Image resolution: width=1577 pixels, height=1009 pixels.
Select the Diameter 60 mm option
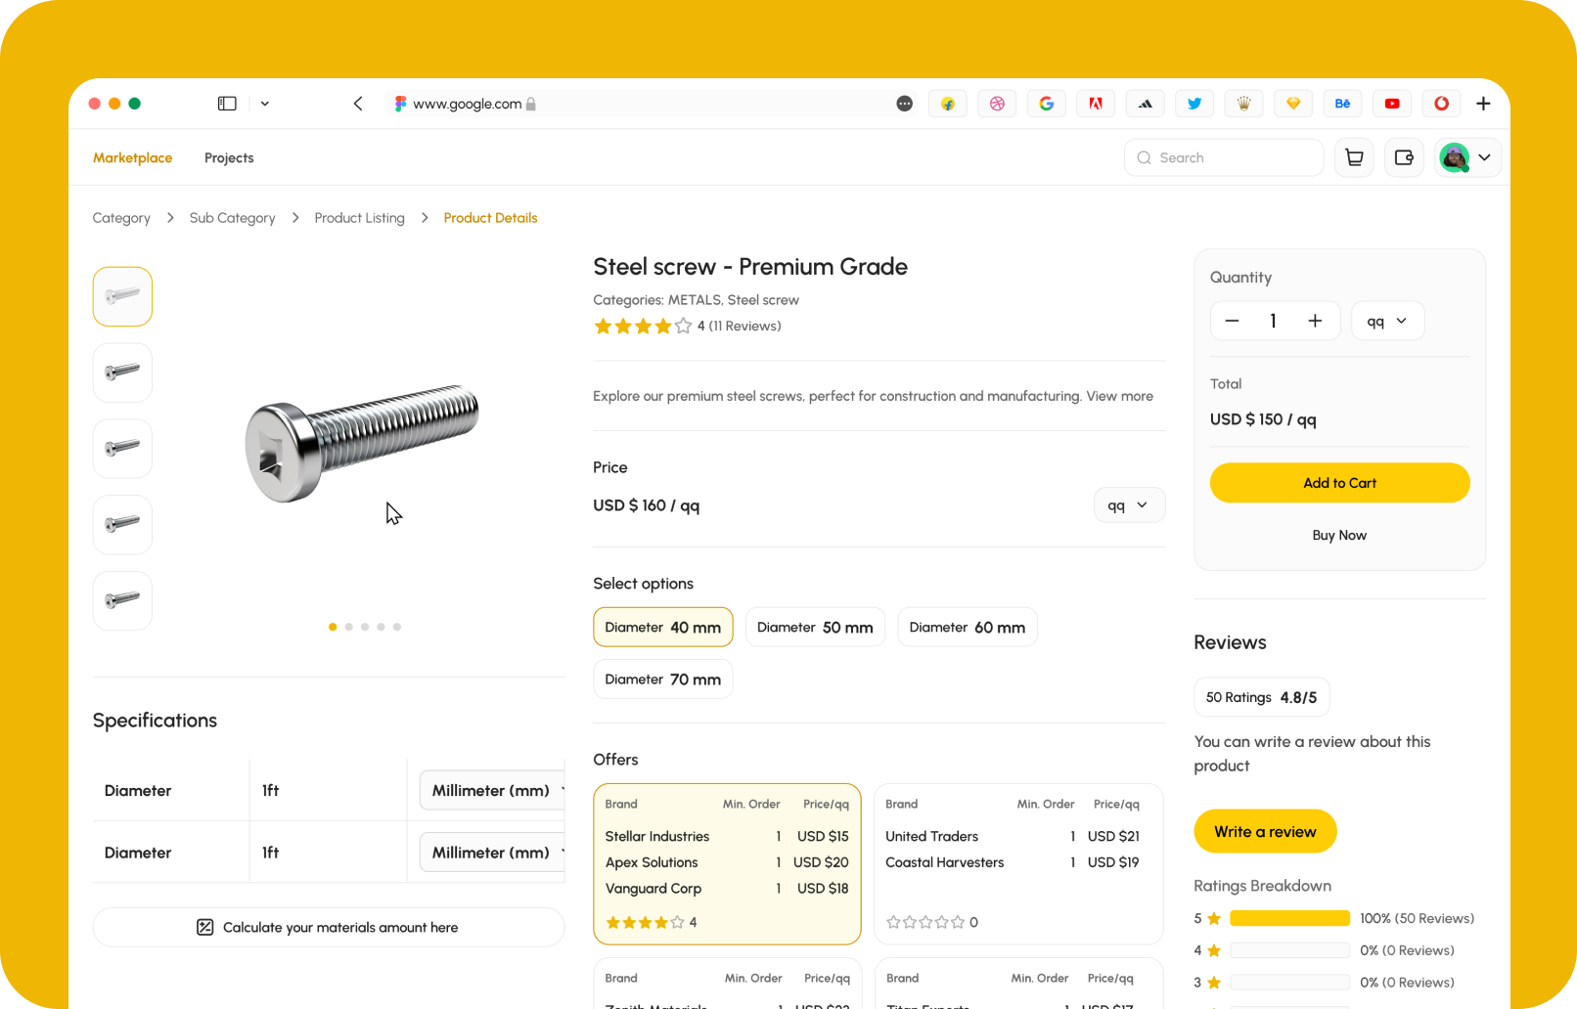click(967, 628)
